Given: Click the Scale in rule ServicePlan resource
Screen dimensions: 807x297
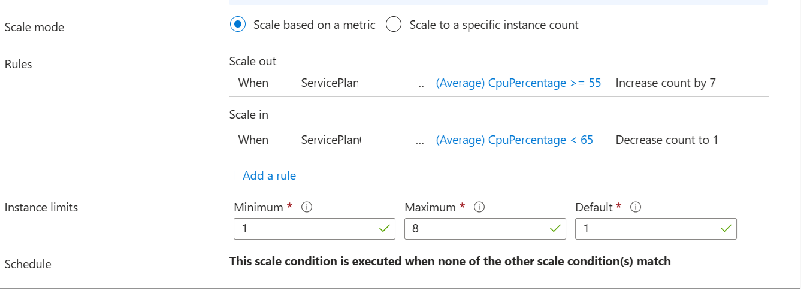Looking at the screenshot, I should (x=331, y=140).
